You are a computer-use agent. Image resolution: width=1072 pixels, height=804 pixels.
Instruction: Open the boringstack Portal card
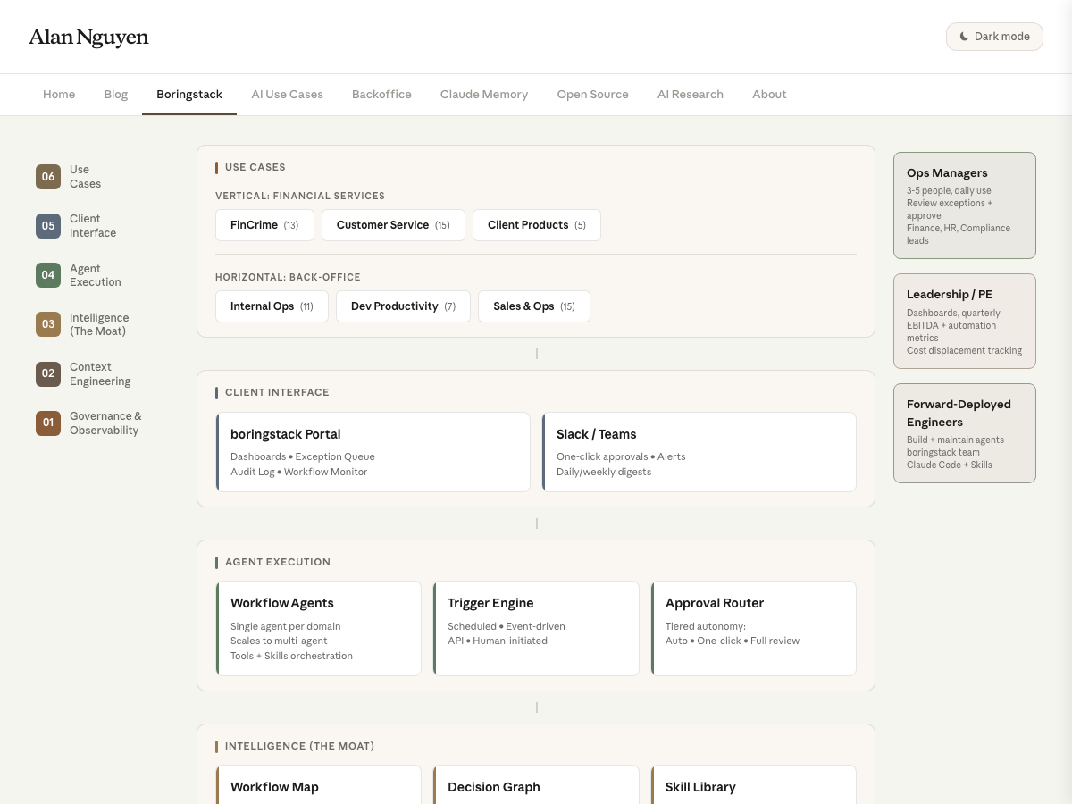point(373,451)
